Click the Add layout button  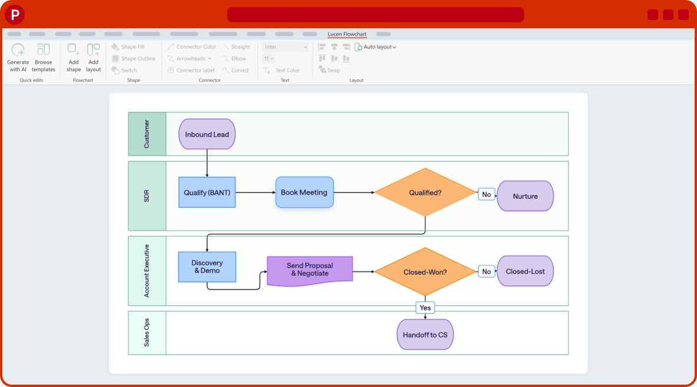(x=94, y=57)
